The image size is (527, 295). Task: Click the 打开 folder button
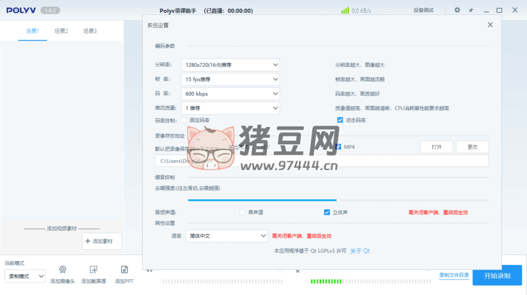(436, 146)
